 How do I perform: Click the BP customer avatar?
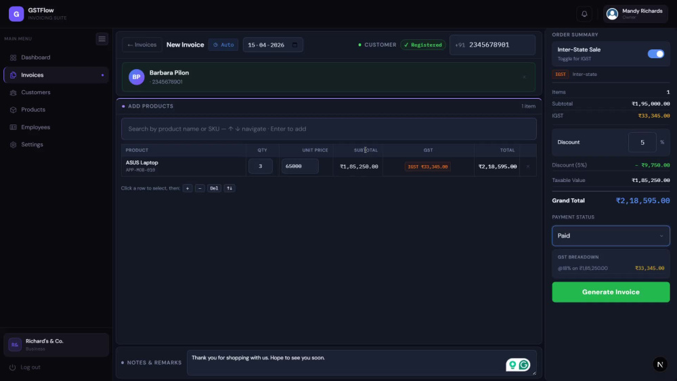(x=137, y=77)
